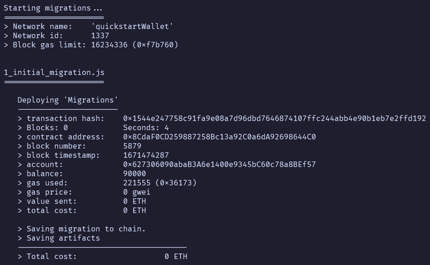Click the account address value
The width and height of the screenshot is (430, 265).
click(x=219, y=164)
